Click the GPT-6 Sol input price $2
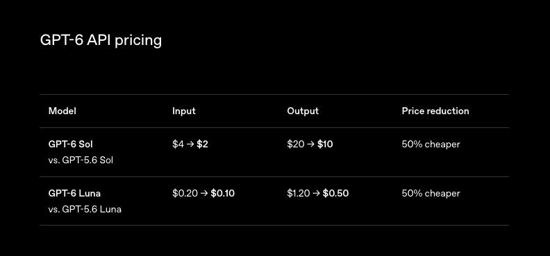Viewport: 550px width, 256px height. tap(202, 144)
